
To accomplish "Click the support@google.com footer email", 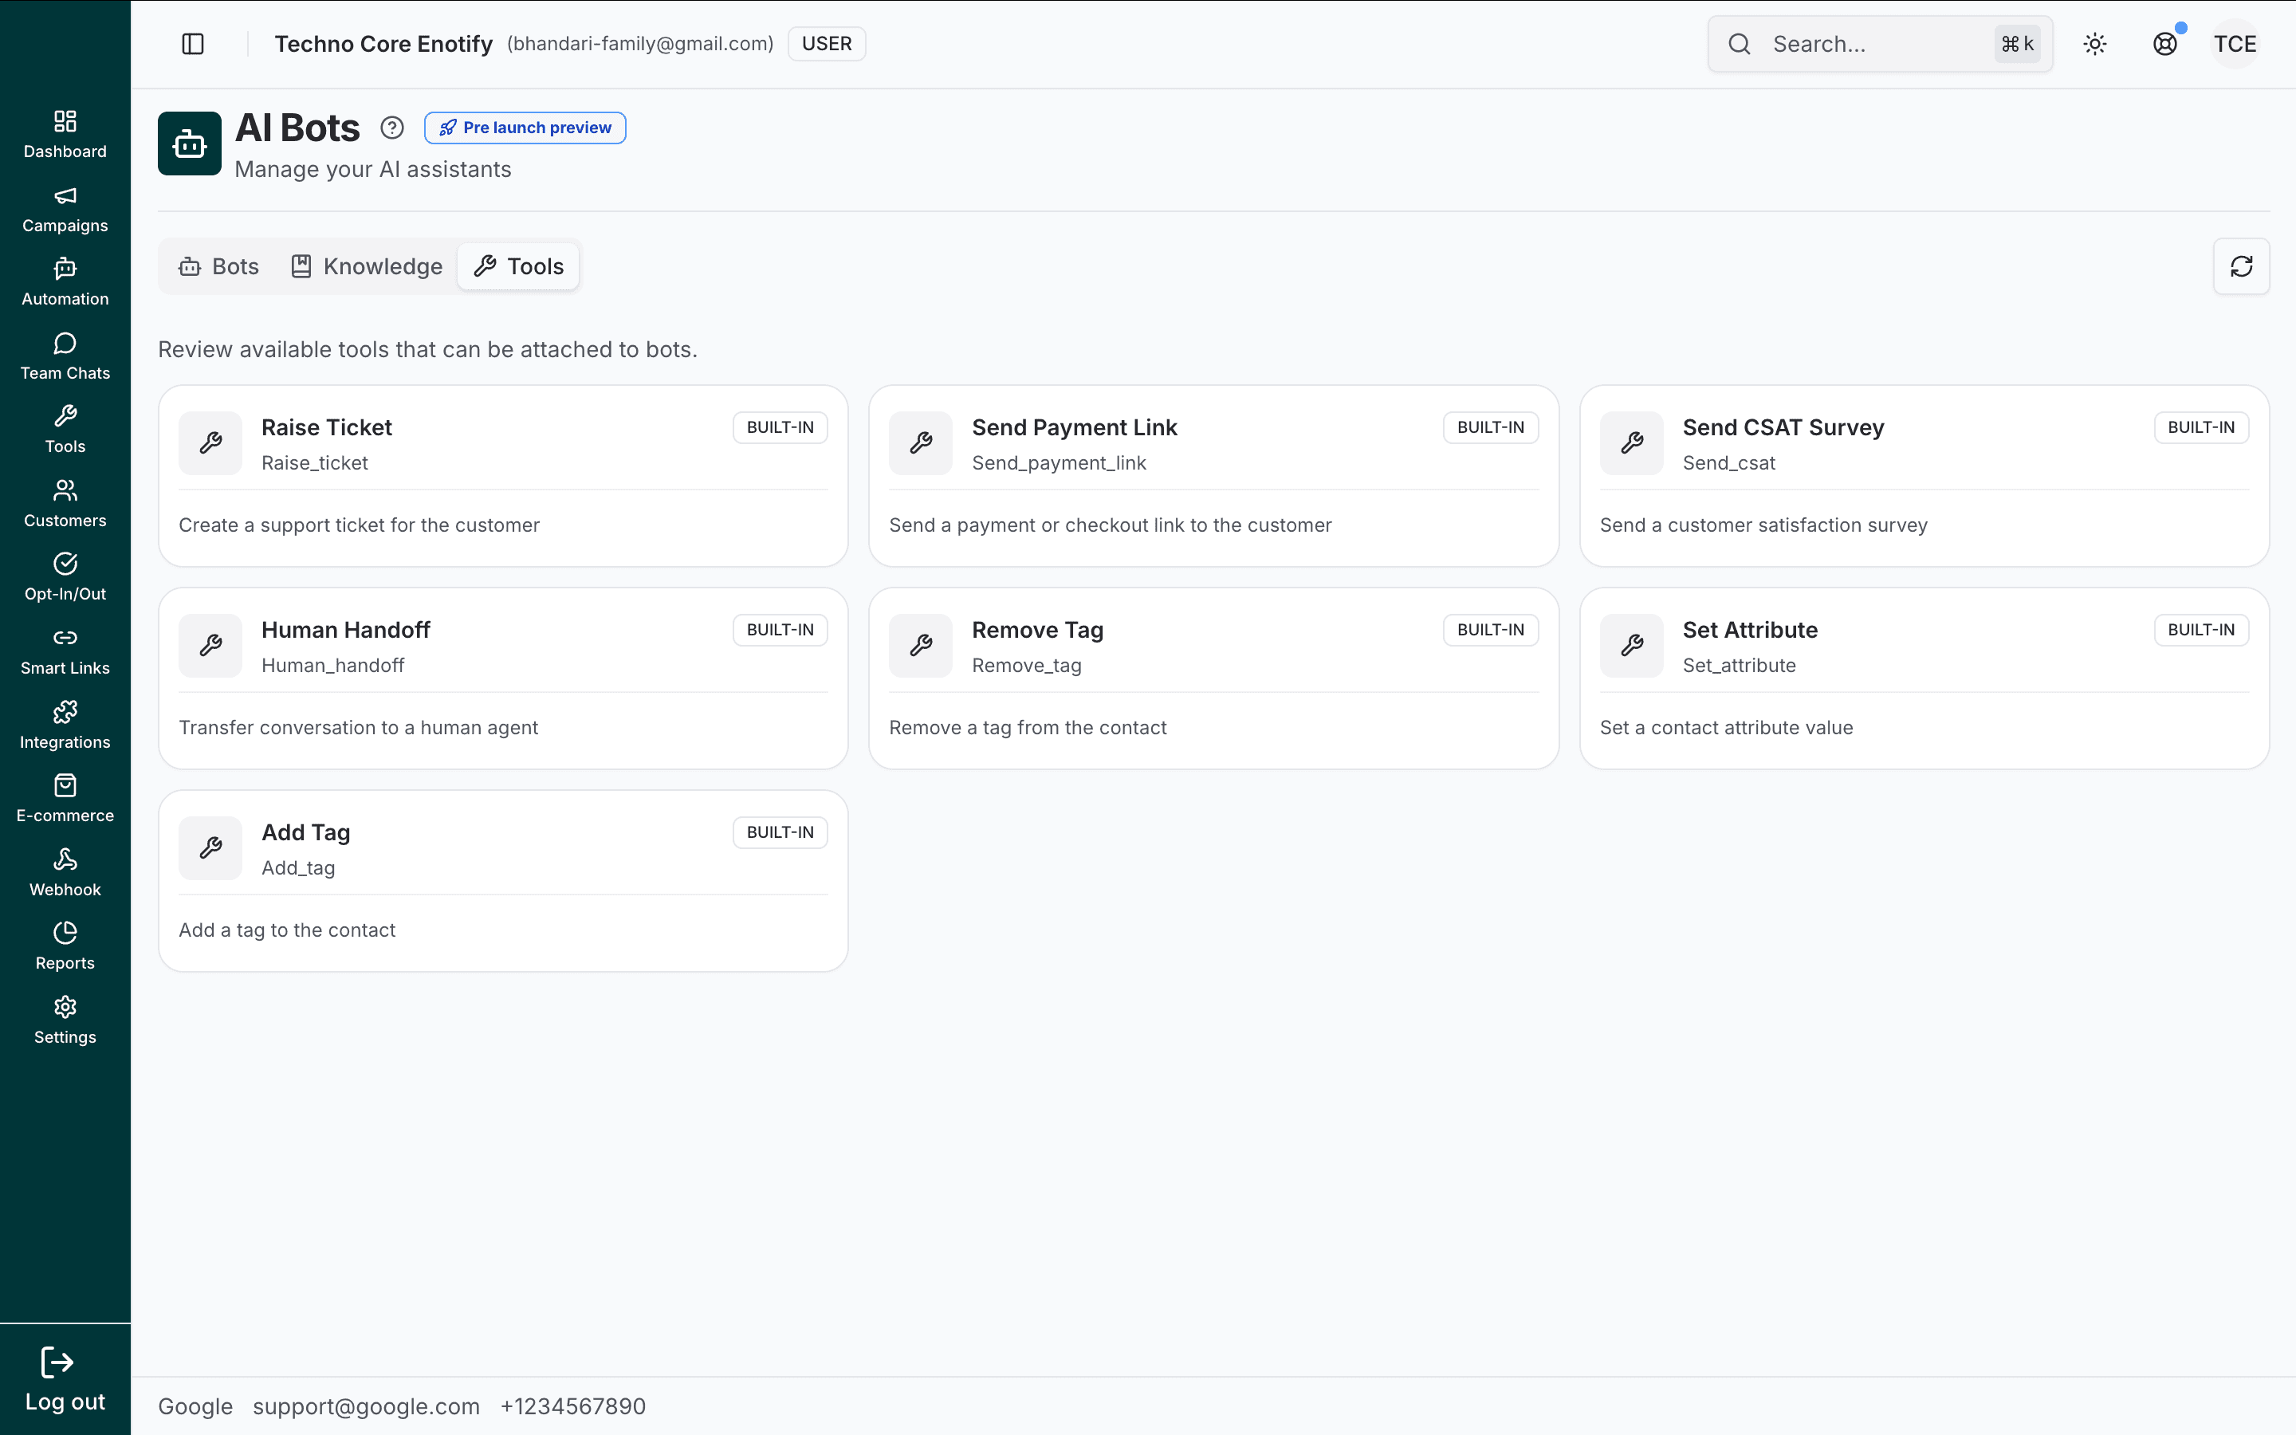I will 366,1406.
